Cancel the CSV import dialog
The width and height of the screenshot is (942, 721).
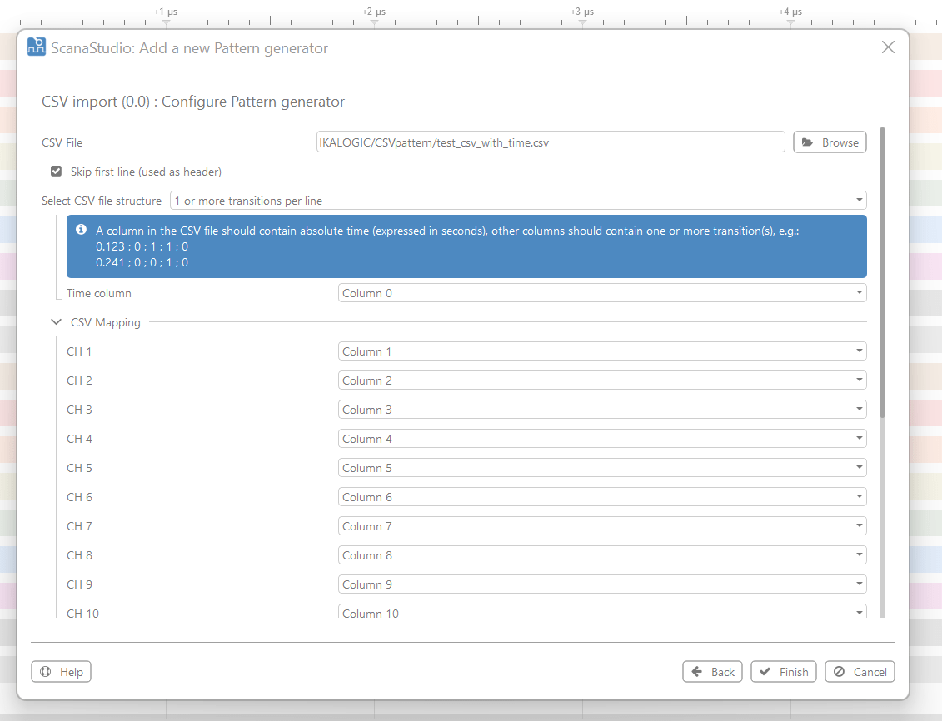[860, 672]
